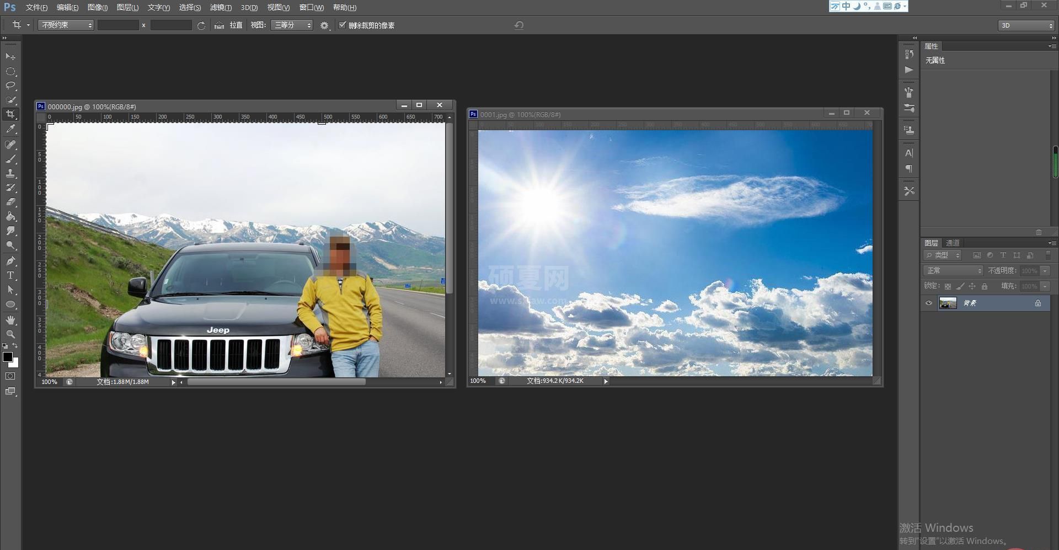1059x550 pixels.
Task: Select the Brush tool
Action: point(10,159)
